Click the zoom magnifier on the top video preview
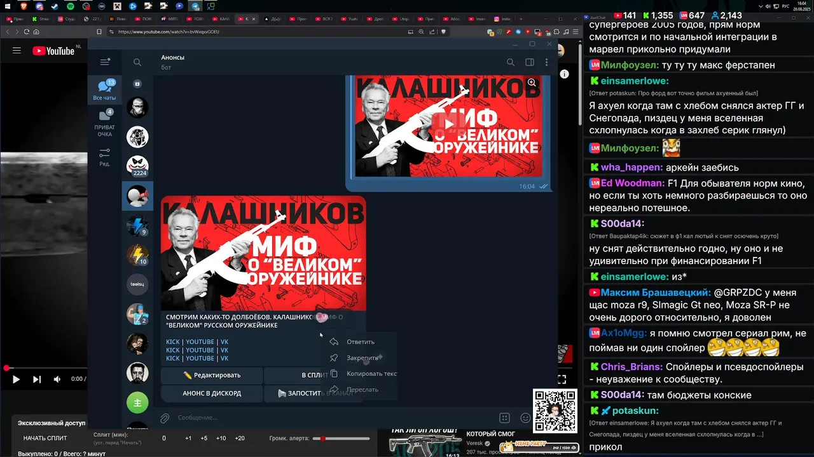This screenshot has height=457, width=814. coord(532,83)
